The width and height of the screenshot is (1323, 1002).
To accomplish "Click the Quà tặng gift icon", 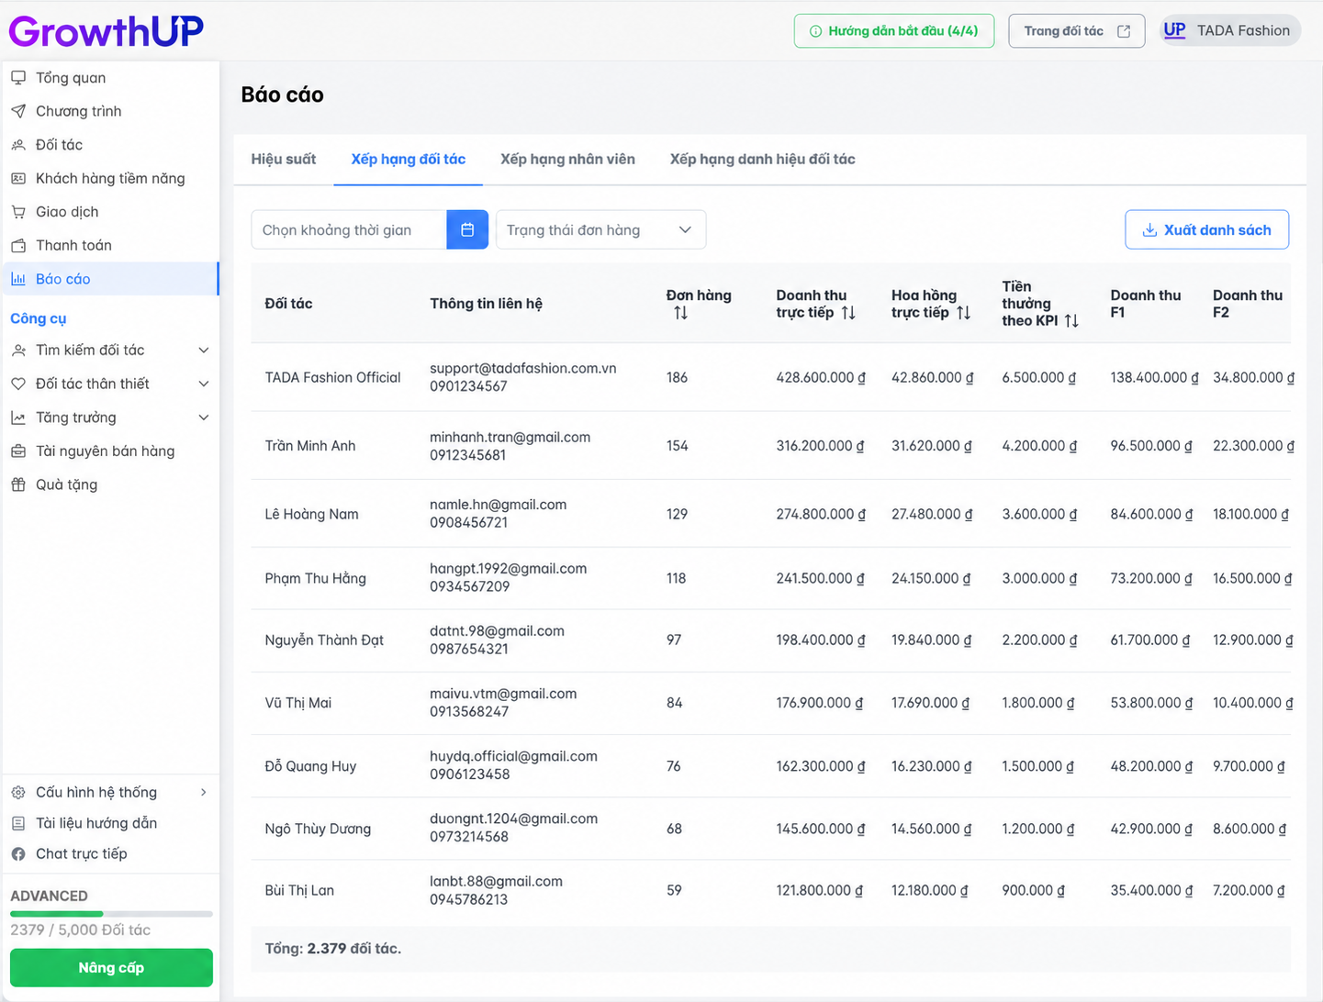I will pyautogui.click(x=18, y=484).
